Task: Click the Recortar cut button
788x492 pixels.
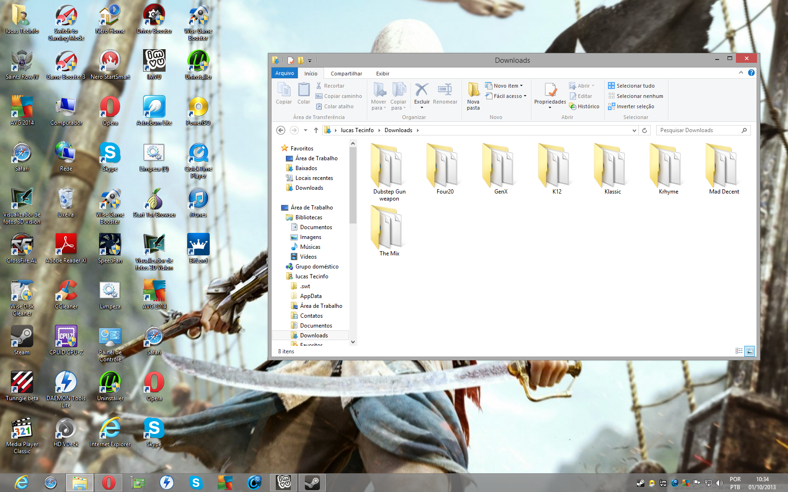Action: 330,86
